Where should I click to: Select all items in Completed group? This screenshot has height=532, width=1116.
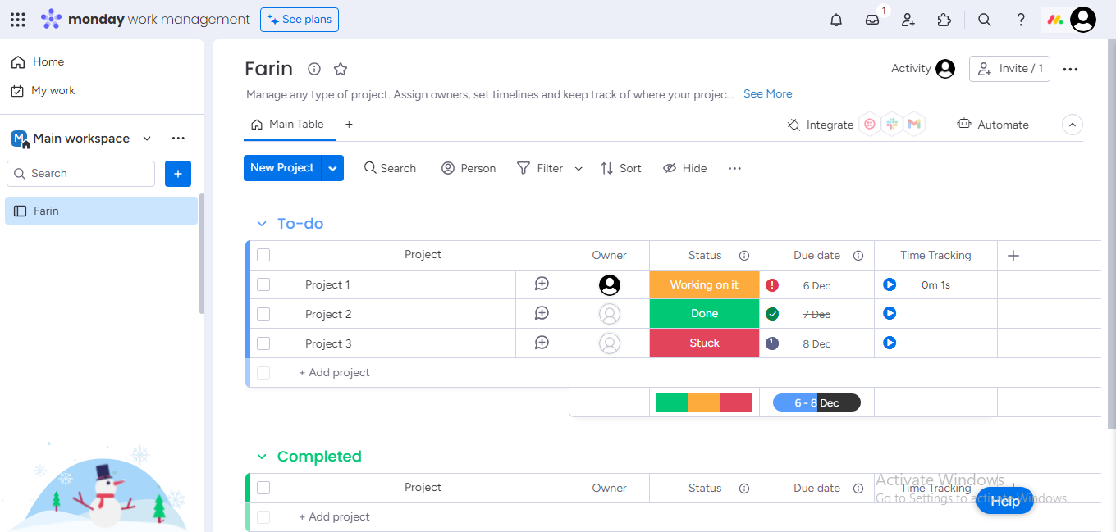point(263,488)
